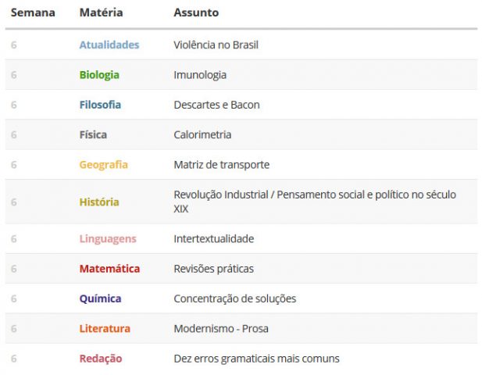Click the Concentração de soluções topic
Viewport: 482px width, 375px height.
point(235,298)
